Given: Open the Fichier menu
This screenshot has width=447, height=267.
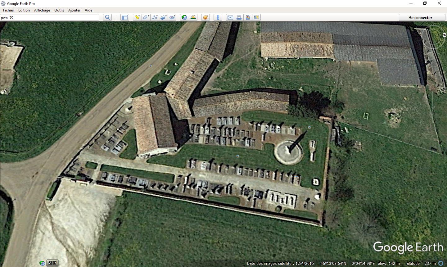Looking at the screenshot, I should point(8,10).
